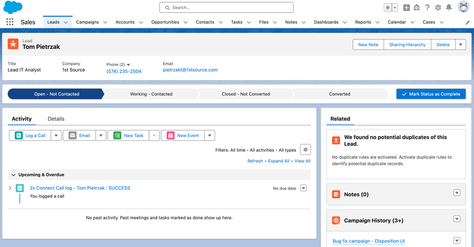Open the Contacts tab dropdown chevron
Image resolution: width=474 pixels, height=247 pixels.
click(220, 23)
